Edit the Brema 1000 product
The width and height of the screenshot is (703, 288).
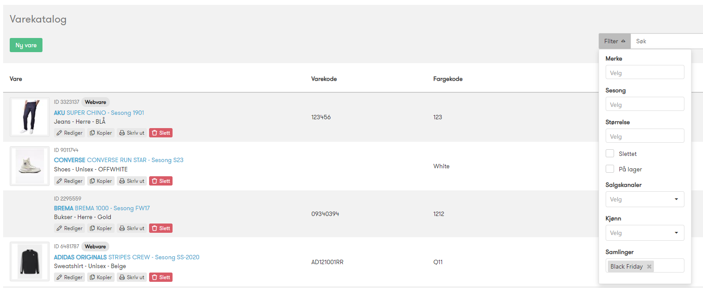[x=69, y=228]
